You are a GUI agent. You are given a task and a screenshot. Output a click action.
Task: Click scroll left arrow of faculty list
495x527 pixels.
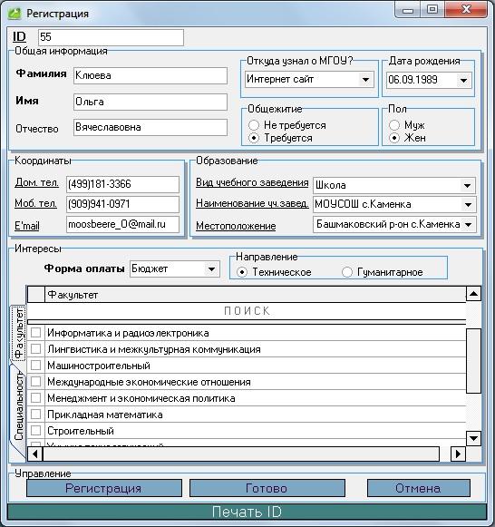tap(35, 454)
